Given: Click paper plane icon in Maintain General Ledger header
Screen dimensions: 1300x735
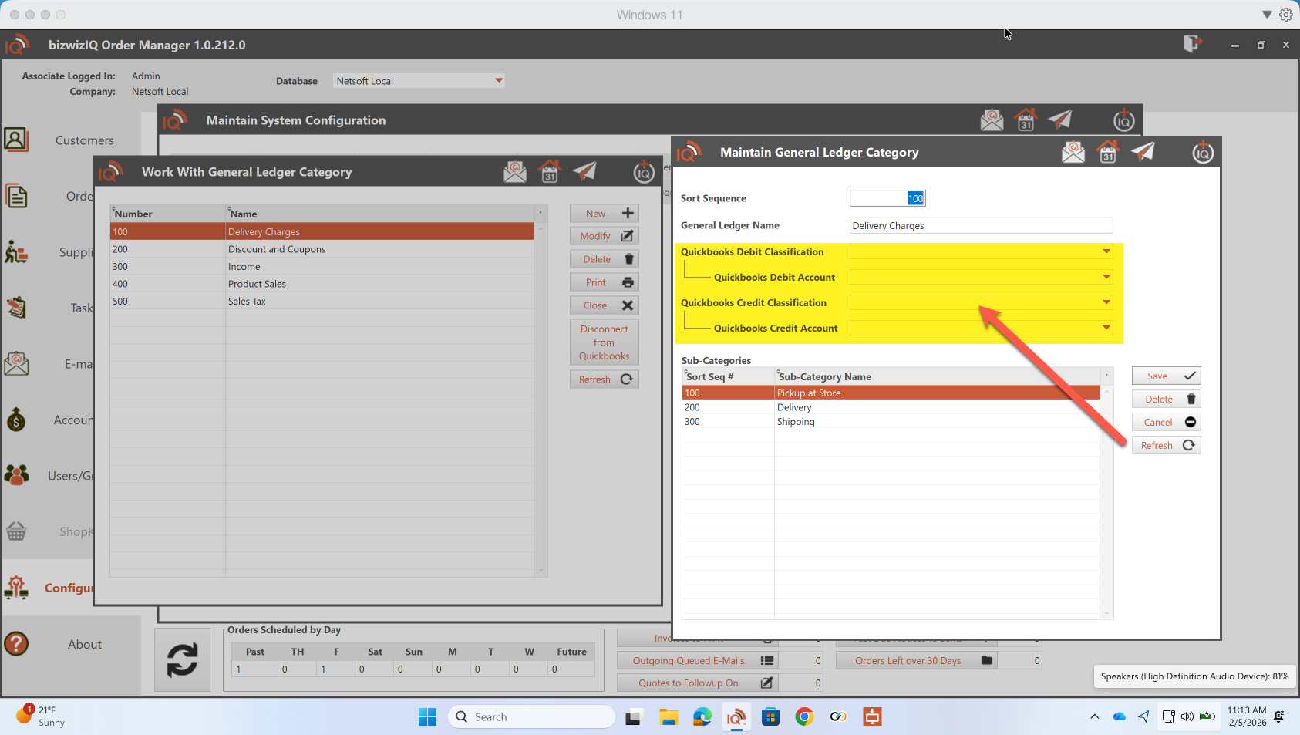Looking at the screenshot, I should coord(1143,153).
